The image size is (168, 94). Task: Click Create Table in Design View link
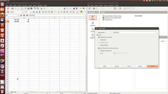coord(113,16)
